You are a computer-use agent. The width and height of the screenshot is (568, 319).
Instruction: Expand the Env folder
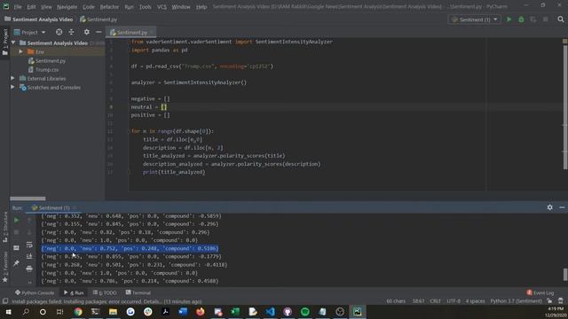click(21, 51)
